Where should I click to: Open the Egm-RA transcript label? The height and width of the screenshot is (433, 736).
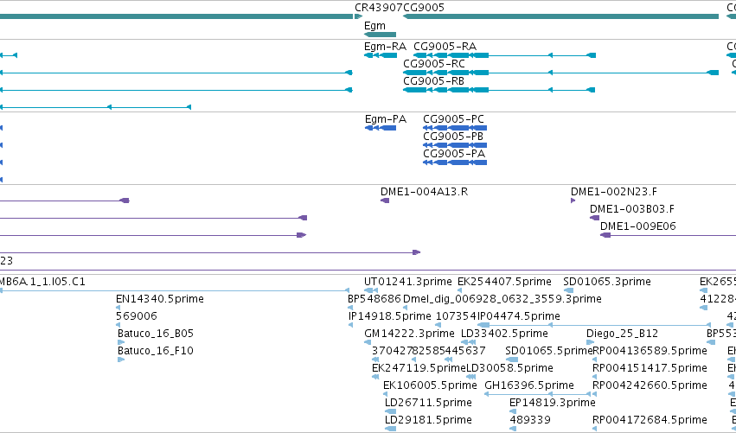click(x=385, y=47)
